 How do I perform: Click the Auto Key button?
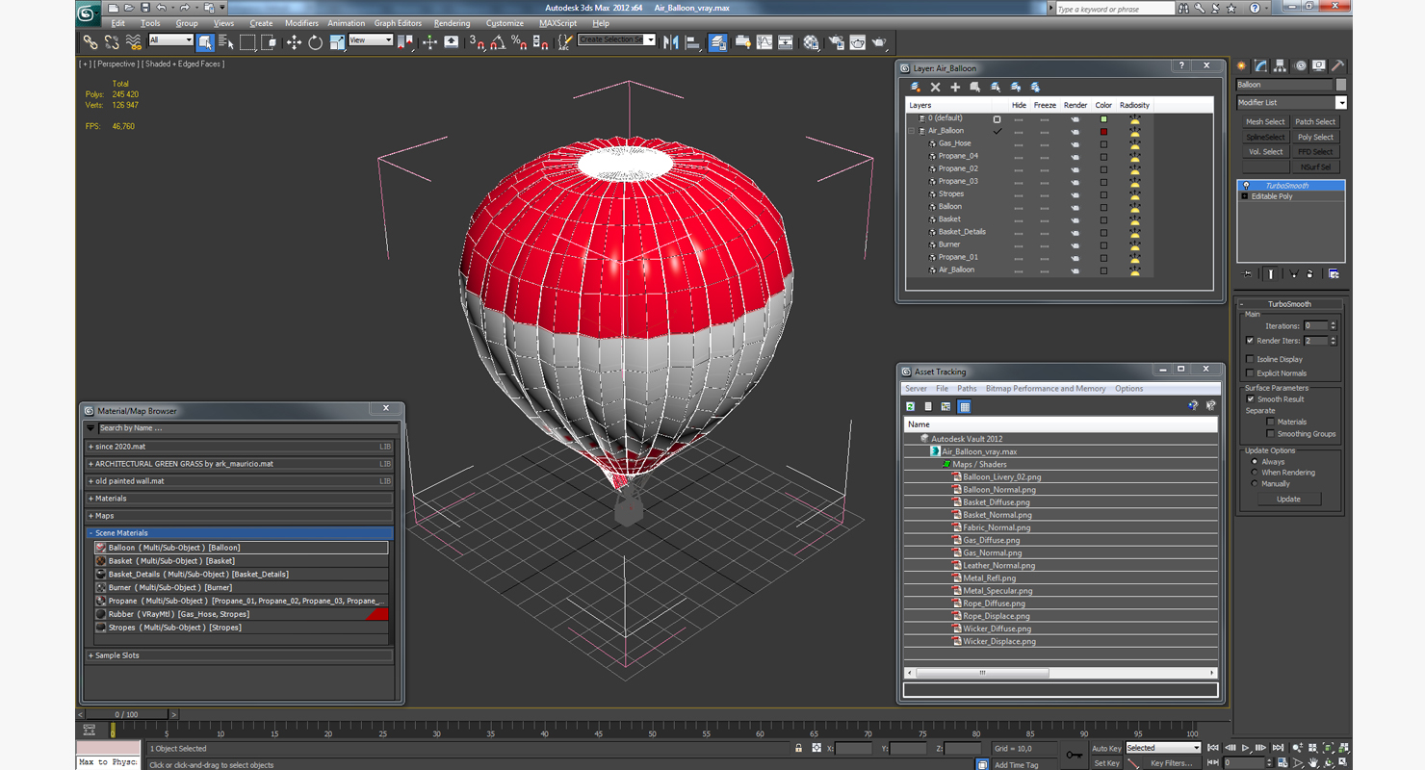tap(1106, 749)
